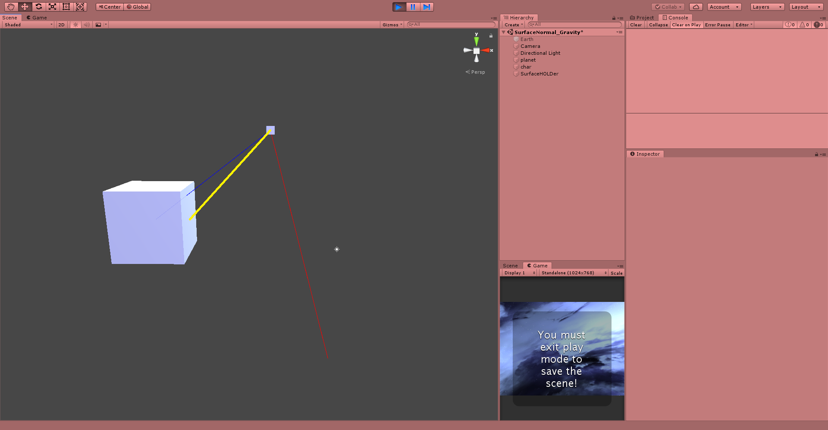Viewport: 828px width, 430px height.
Task: Open the Collab dropdown
Action: point(668,7)
